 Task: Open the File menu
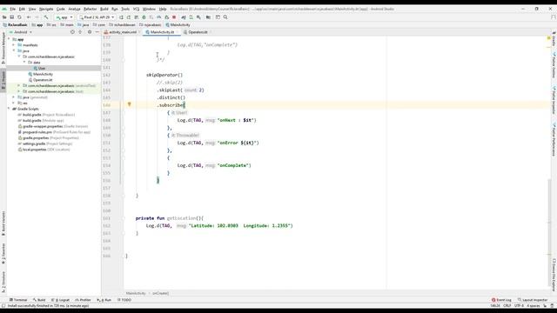[x=13, y=9]
